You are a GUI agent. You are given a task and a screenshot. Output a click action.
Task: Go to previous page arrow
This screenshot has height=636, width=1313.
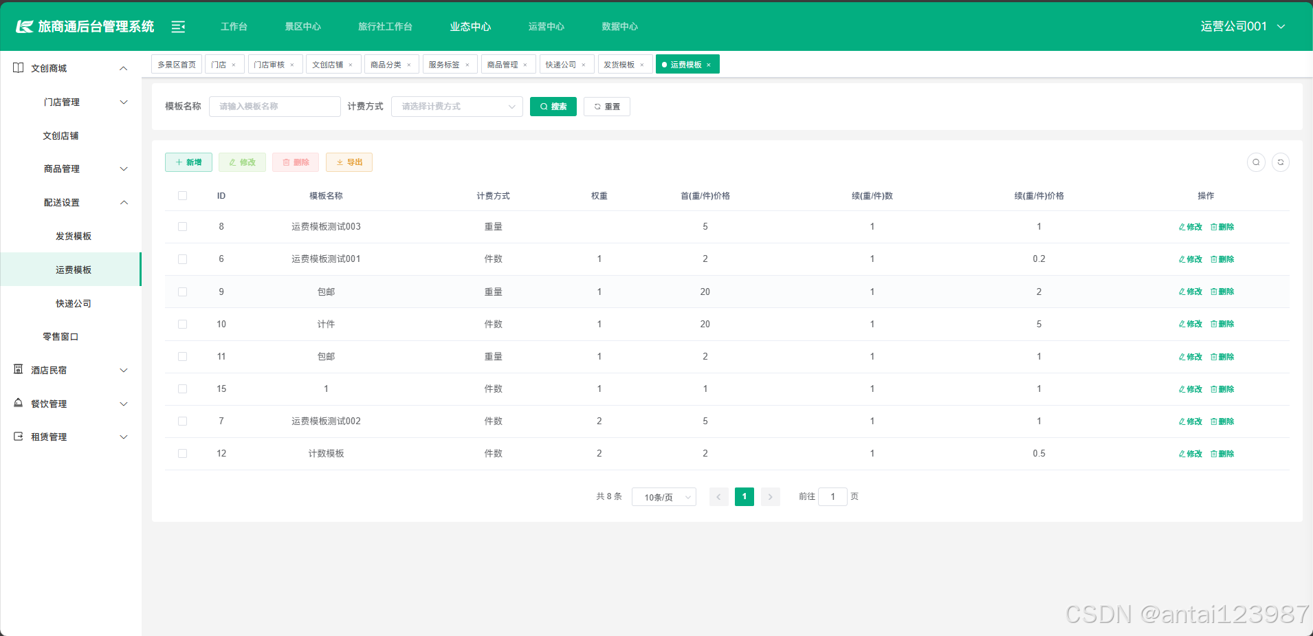[719, 496]
